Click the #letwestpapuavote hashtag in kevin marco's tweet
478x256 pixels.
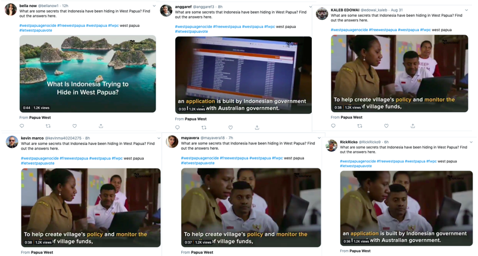click(x=38, y=164)
